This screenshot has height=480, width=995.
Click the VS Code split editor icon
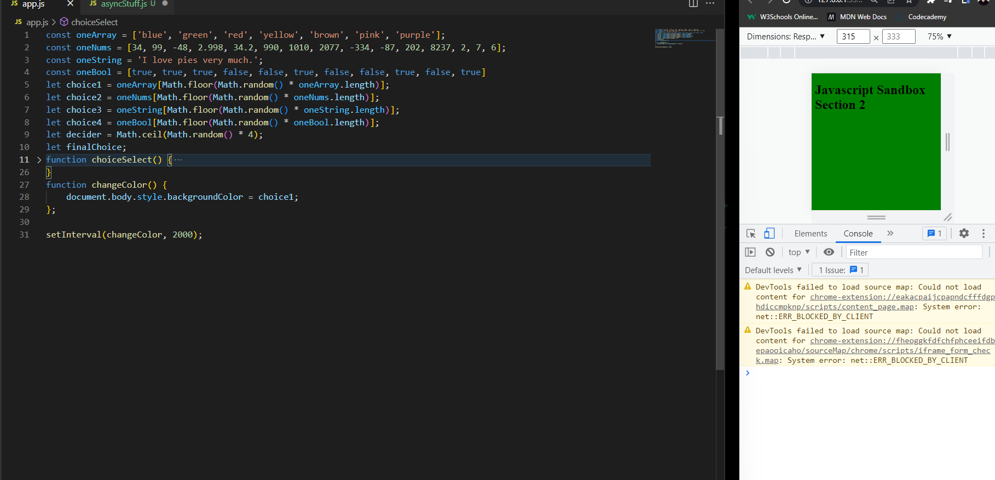[x=693, y=3]
